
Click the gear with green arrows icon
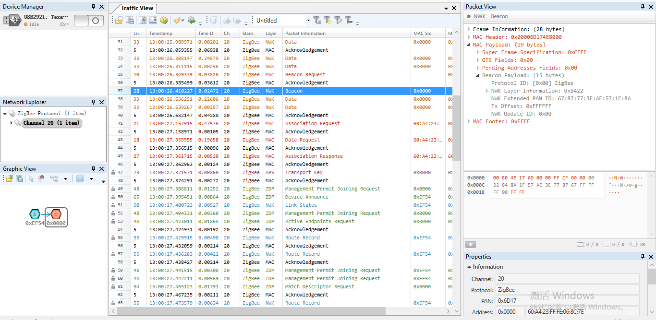click(x=192, y=20)
